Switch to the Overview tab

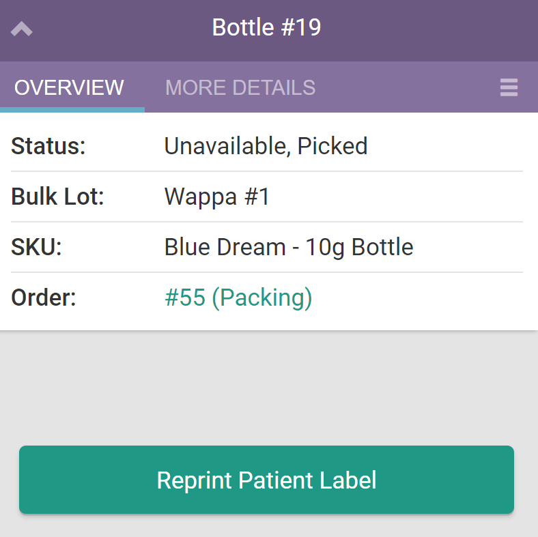[x=70, y=87]
